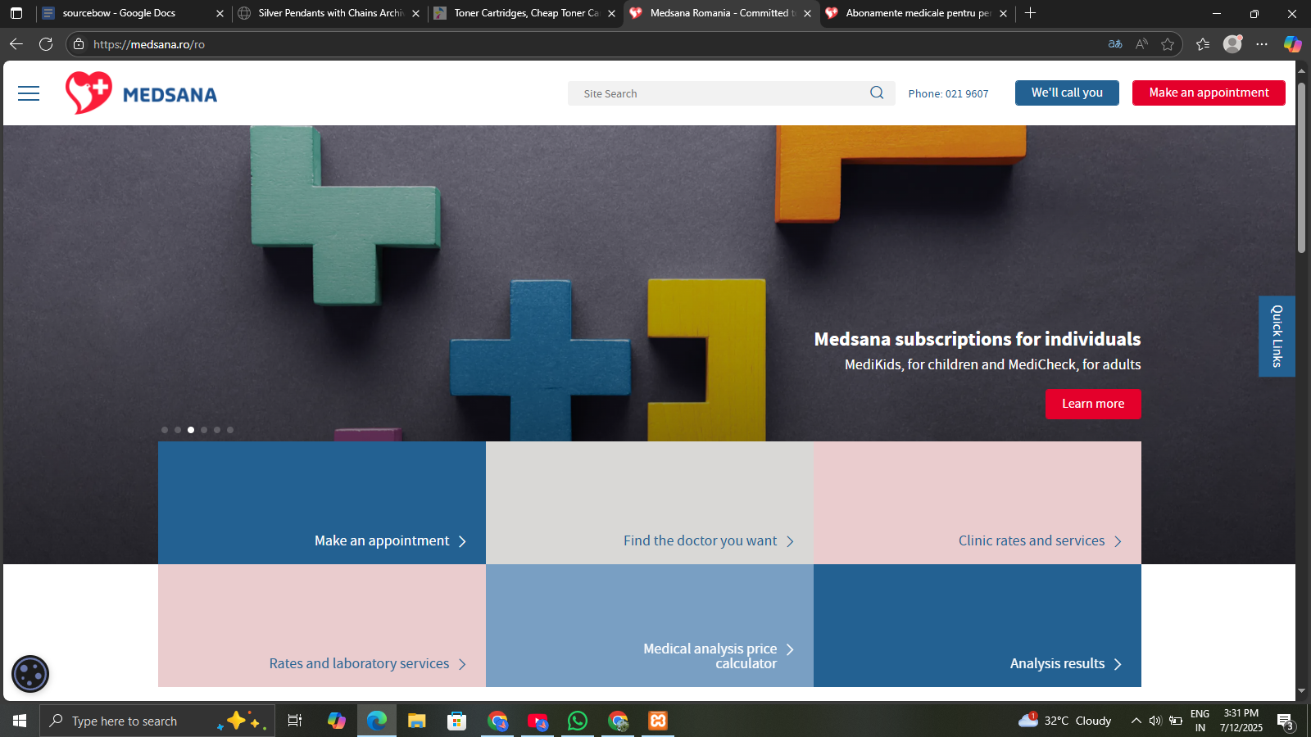Viewport: 1311px width, 737px height.
Task: Open notification center icon
Action: tap(1285, 721)
